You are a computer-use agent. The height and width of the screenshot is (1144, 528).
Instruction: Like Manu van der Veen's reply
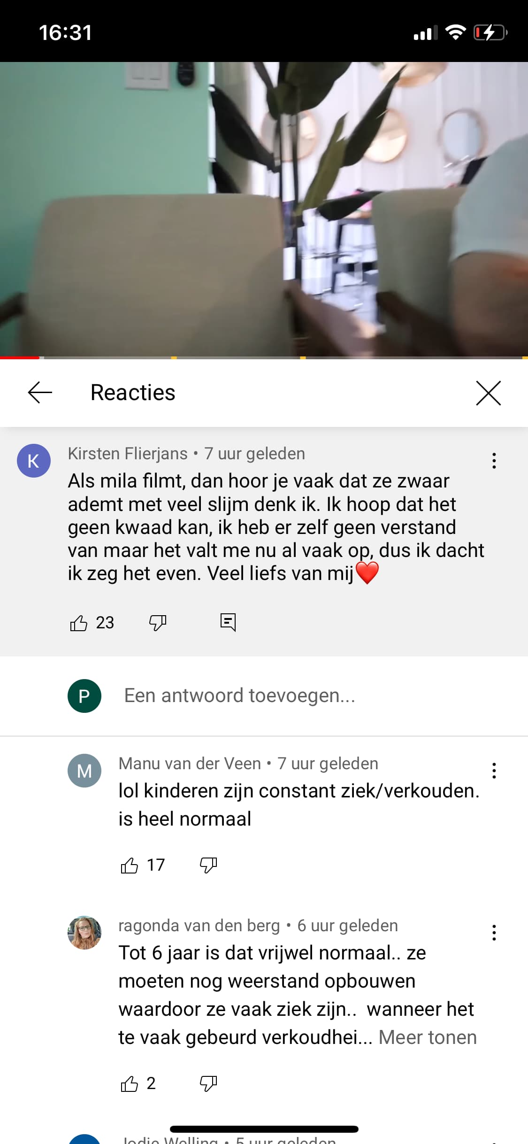[x=130, y=865]
